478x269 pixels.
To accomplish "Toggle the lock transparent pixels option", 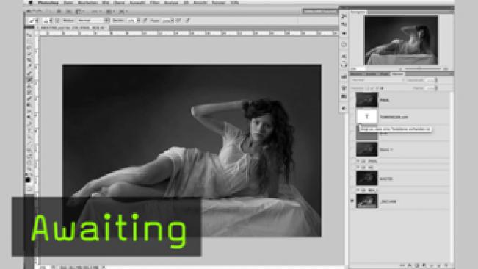I will point(367,88).
